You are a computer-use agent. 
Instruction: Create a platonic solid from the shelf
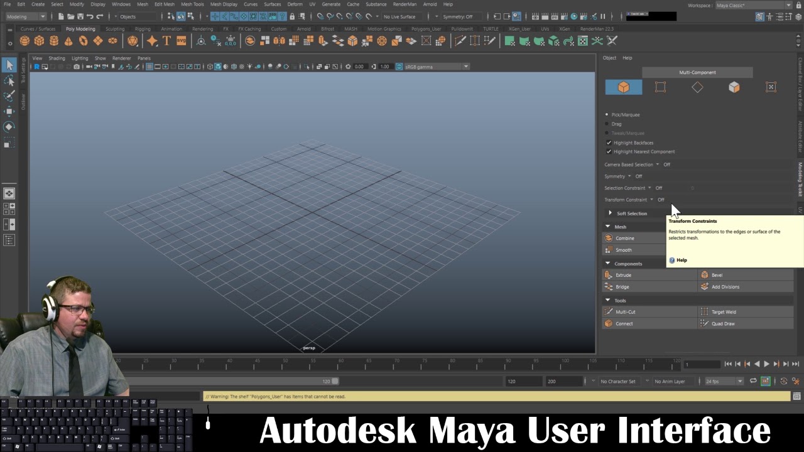point(133,41)
